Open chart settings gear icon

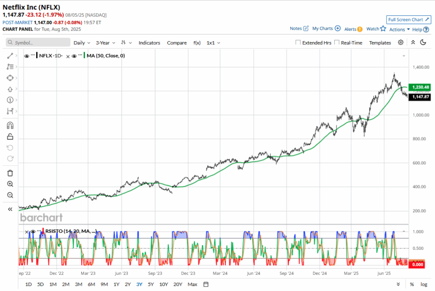(x=401, y=42)
